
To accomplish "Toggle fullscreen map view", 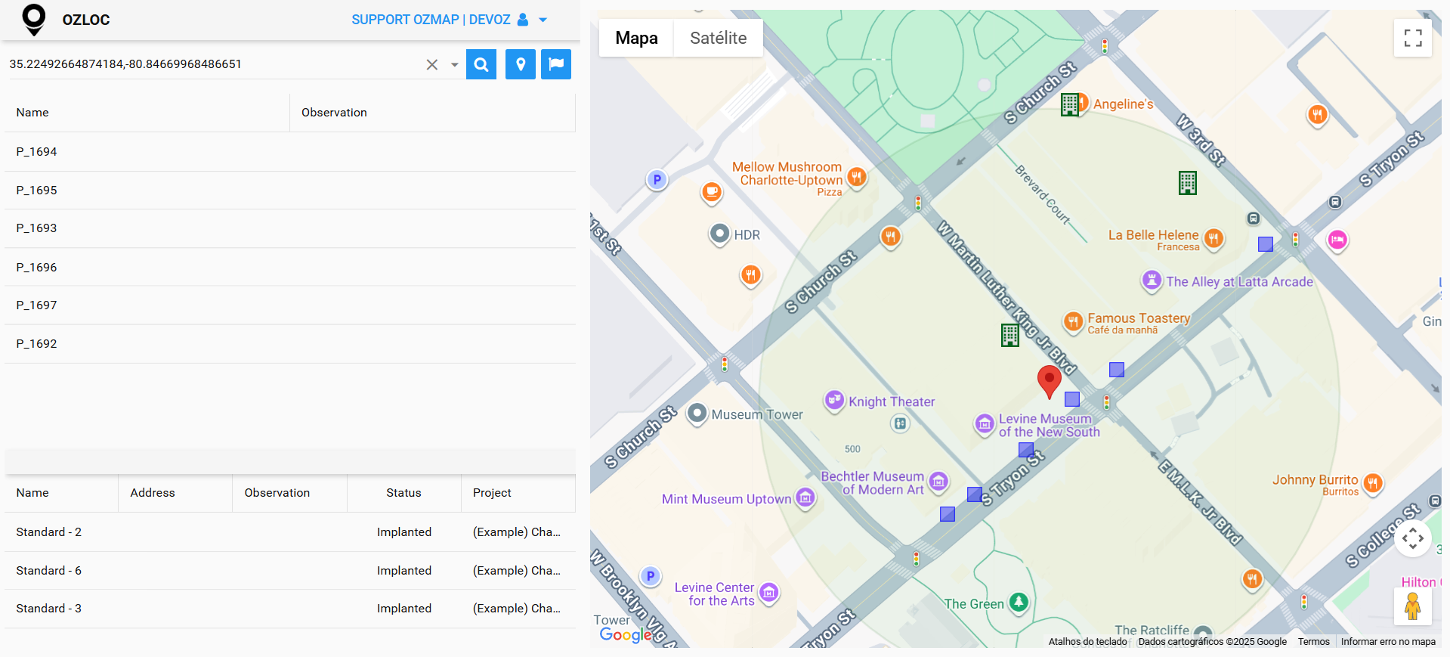I will pyautogui.click(x=1413, y=38).
